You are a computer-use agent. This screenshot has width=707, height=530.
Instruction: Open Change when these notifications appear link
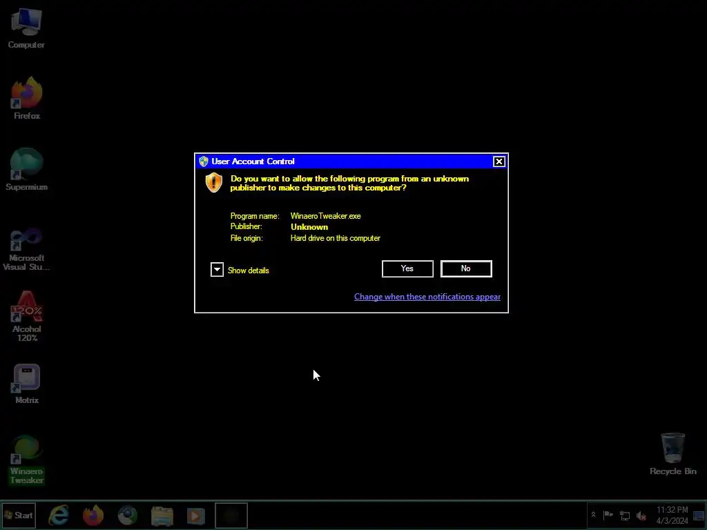pos(427,297)
